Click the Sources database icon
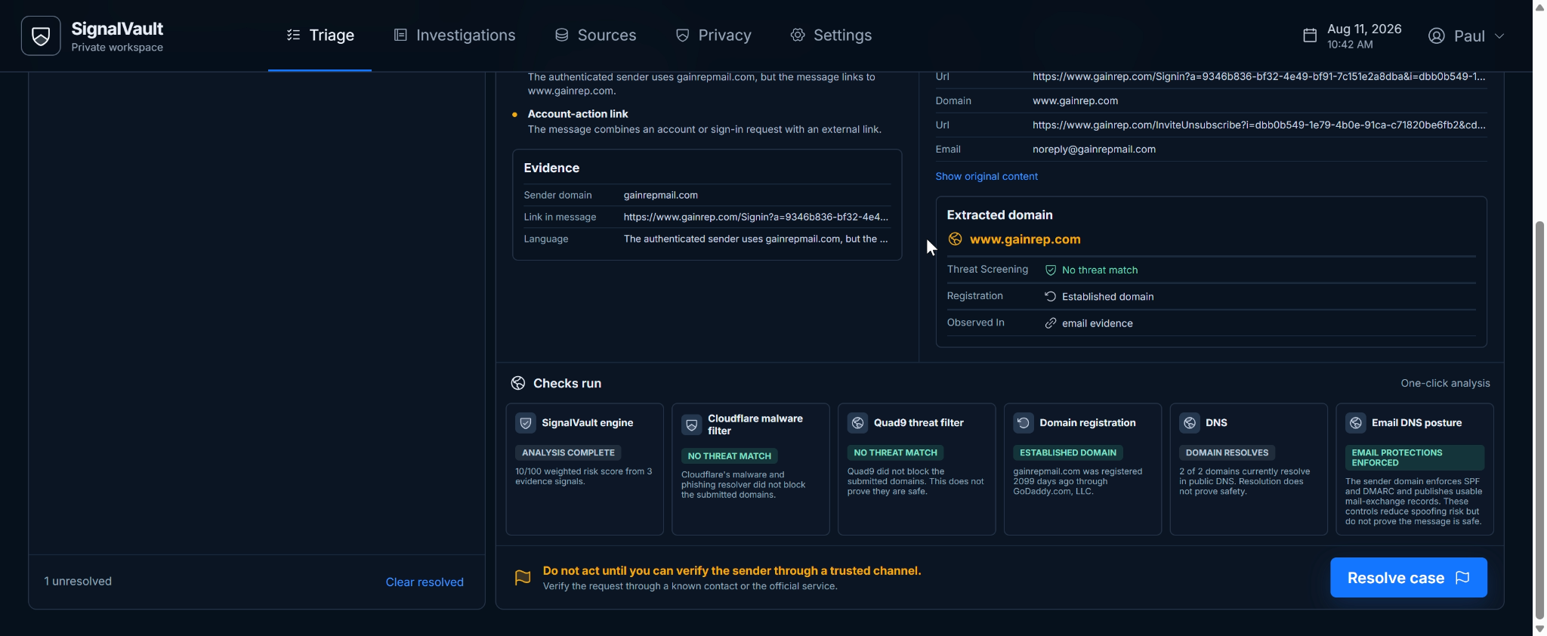This screenshot has height=636, width=1547. (x=561, y=36)
